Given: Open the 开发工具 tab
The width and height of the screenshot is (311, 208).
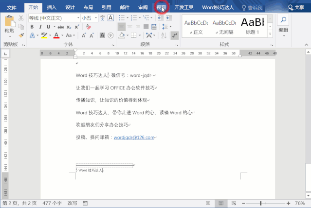Looking at the screenshot, I should click(x=183, y=7).
